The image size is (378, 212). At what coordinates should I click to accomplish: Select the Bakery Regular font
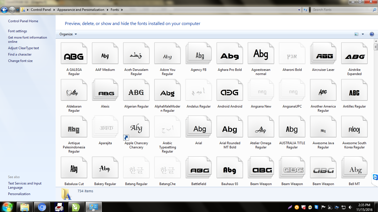105,168
